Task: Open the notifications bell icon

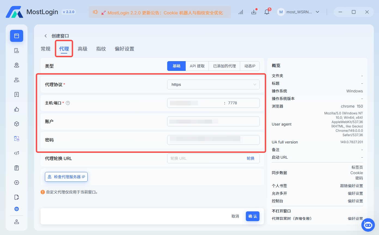Action: [267, 12]
